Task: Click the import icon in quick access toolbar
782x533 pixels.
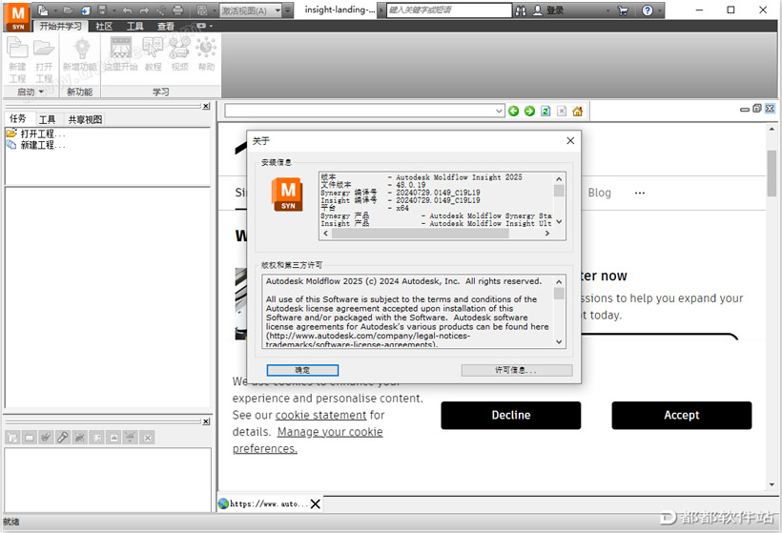Action: pos(86,10)
